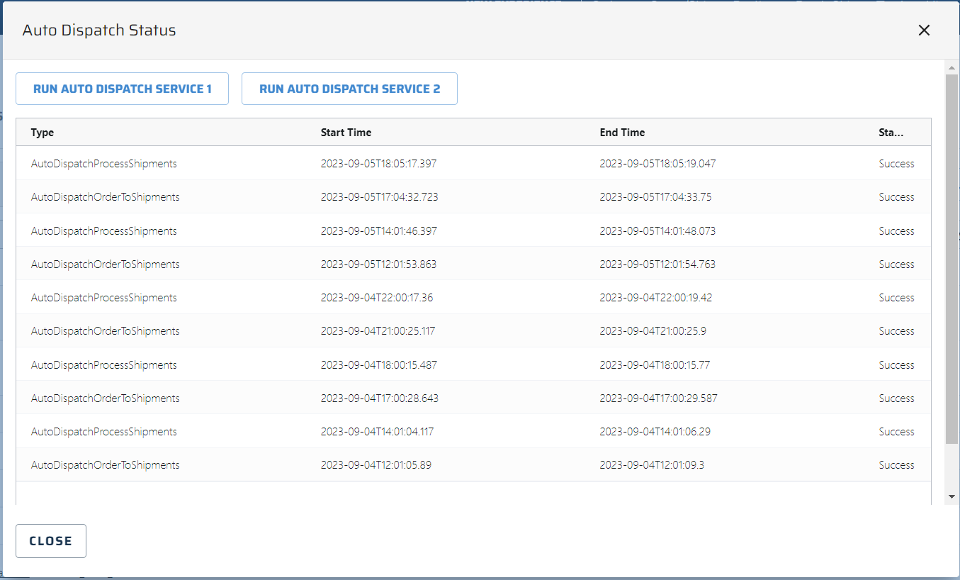Select end time 2023-09-04T22:00:19.42
This screenshot has width=960, height=580.
(x=656, y=298)
